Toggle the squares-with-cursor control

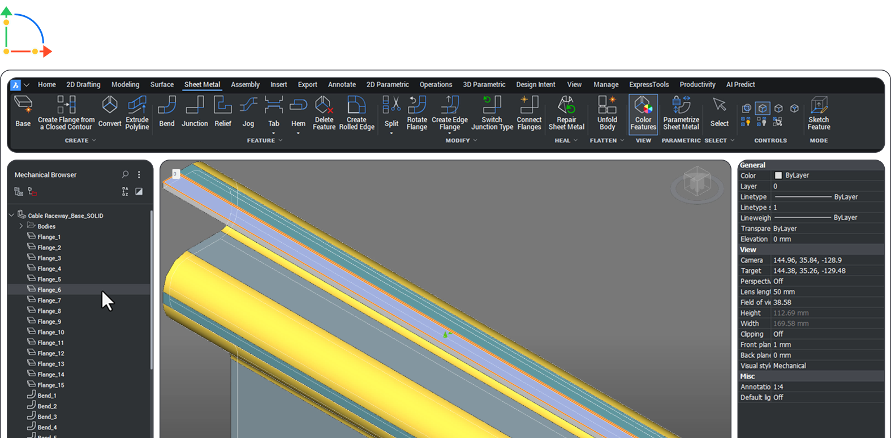click(x=778, y=122)
